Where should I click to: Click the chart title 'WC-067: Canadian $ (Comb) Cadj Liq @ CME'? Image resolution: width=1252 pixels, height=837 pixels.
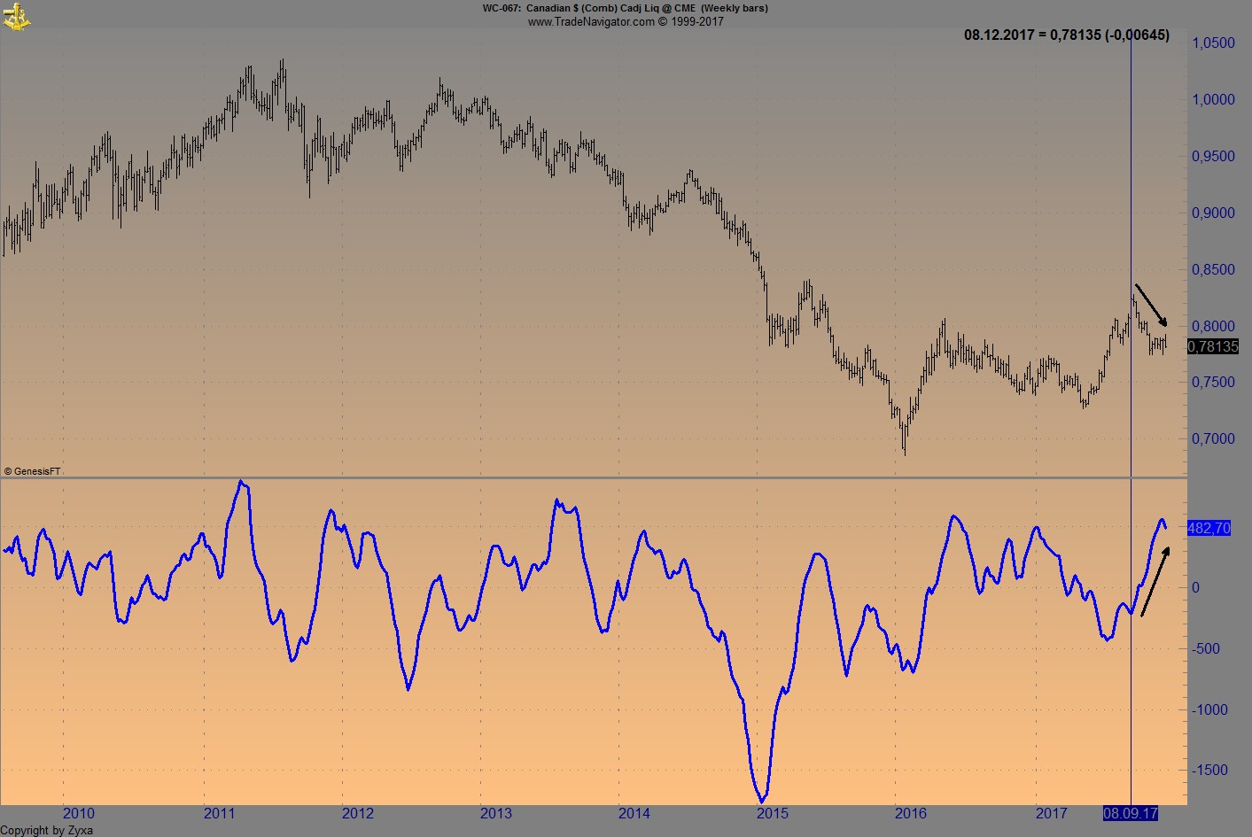click(589, 8)
